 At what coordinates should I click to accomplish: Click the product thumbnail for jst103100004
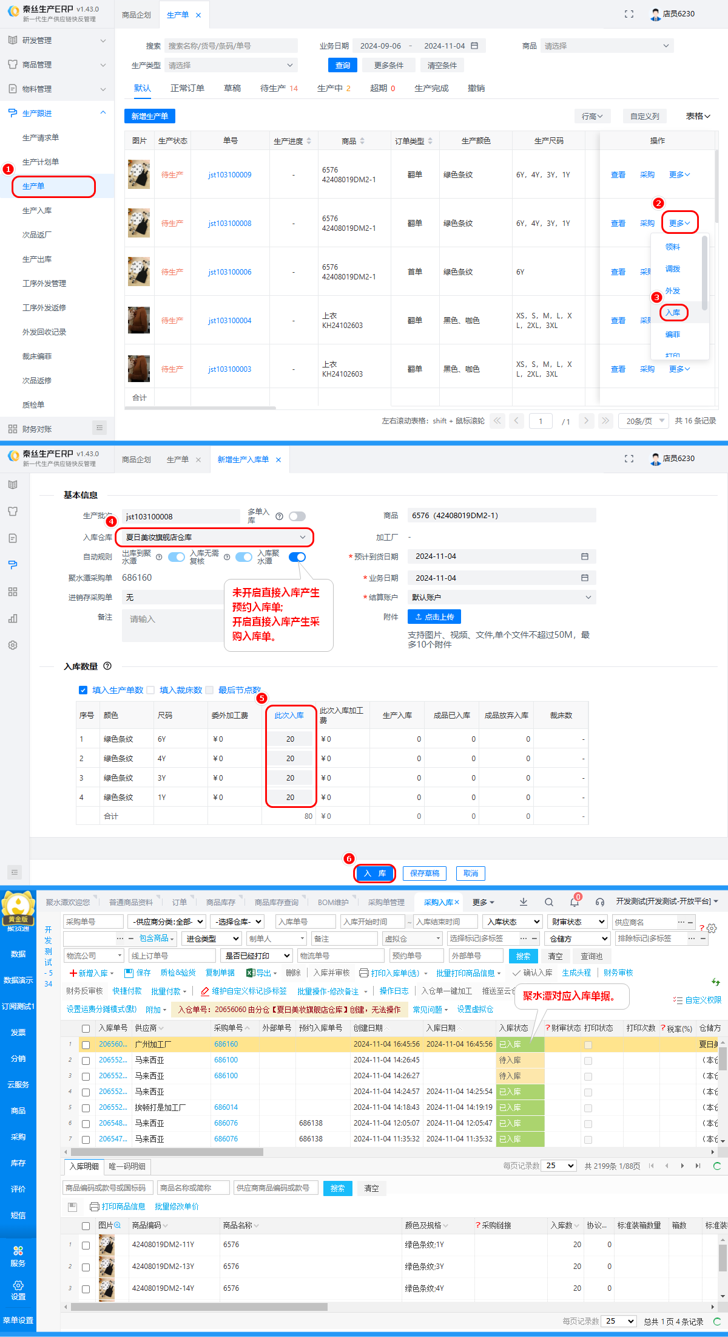coord(139,320)
